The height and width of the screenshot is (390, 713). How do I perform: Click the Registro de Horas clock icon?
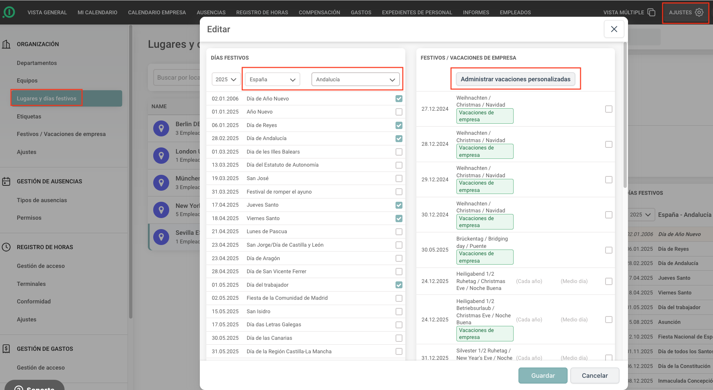click(x=7, y=247)
